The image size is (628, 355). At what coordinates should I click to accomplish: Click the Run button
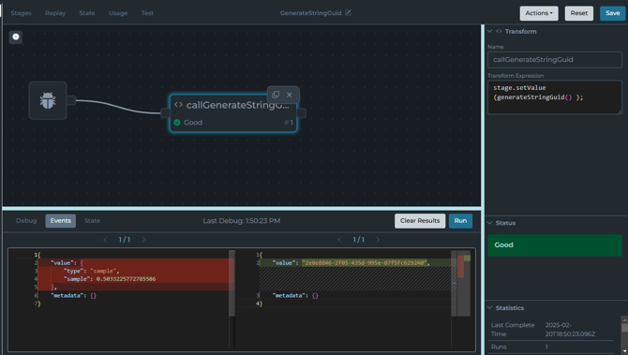tap(460, 221)
